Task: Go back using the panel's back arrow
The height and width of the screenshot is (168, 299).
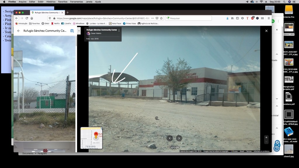Action: (19, 31)
